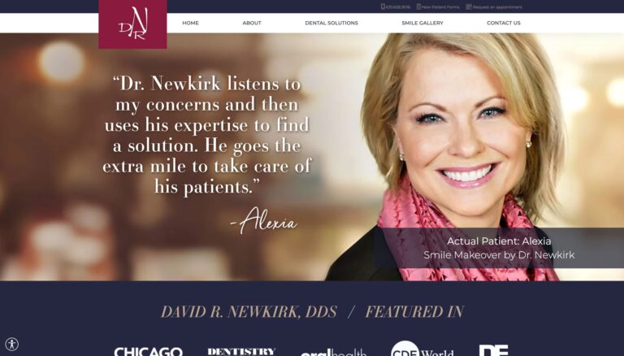Expand the Dental Solutions menu

(x=331, y=23)
